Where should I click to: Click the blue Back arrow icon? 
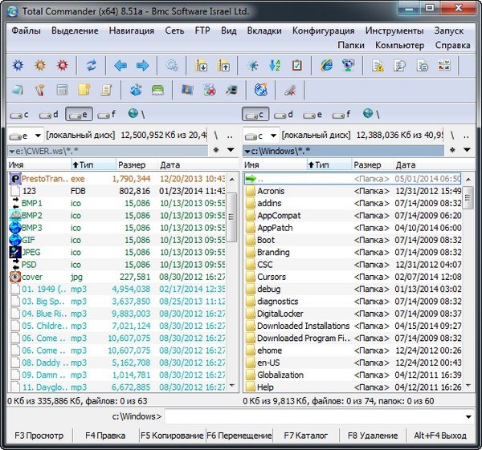121,66
